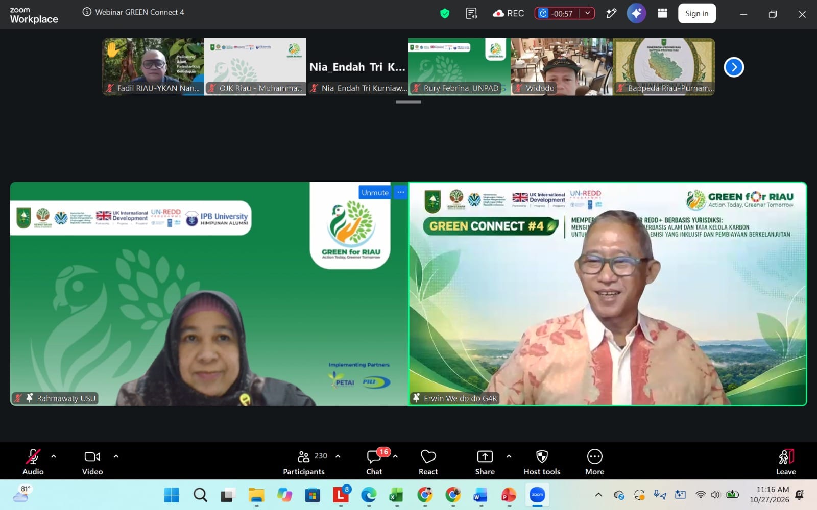Screen dimensions: 817x510
Task: Expand video options chevron next to Video
Action: pos(116,456)
